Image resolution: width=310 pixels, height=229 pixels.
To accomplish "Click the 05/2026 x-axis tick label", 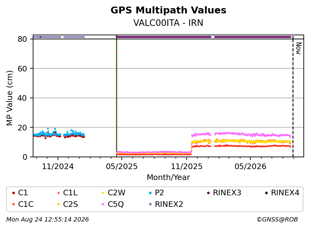I will [x=250, y=167].
